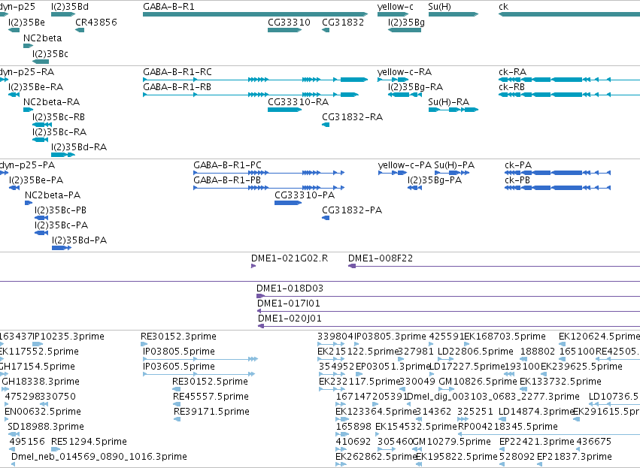Click the CR43856 gene label
Screen dimensions: 640x468
(x=96, y=23)
